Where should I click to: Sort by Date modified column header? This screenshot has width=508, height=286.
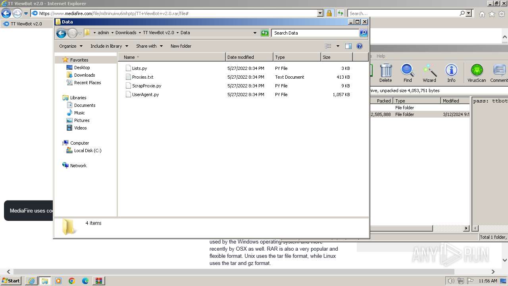point(249,57)
